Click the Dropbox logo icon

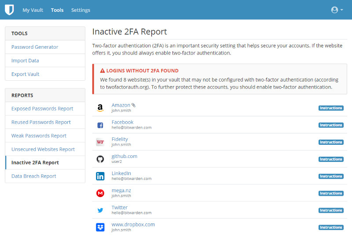[x=100, y=227]
